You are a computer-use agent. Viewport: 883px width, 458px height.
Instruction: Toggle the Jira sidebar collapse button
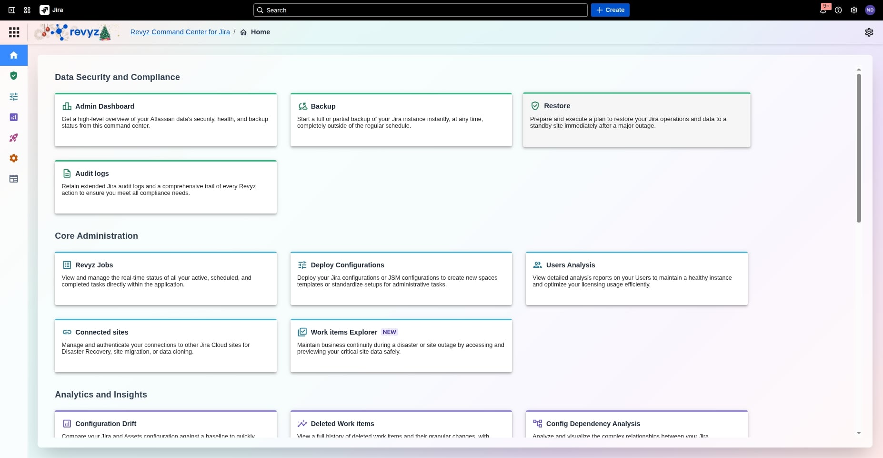[x=12, y=10]
